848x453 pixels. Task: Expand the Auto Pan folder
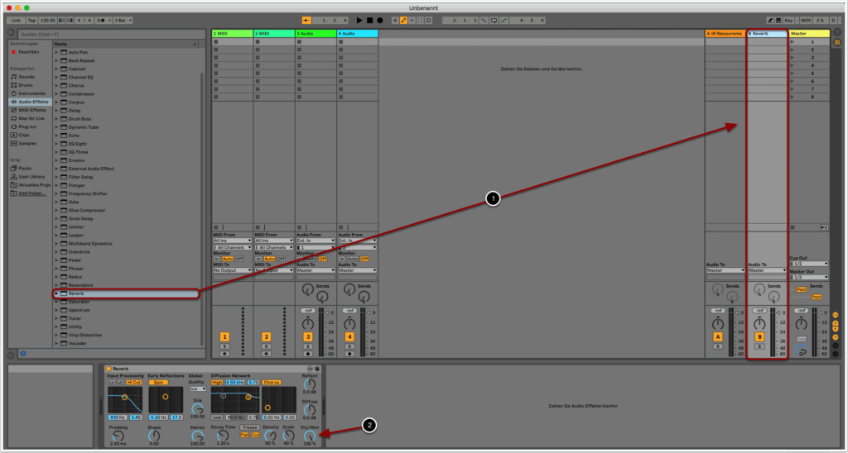click(x=56, y=52)
